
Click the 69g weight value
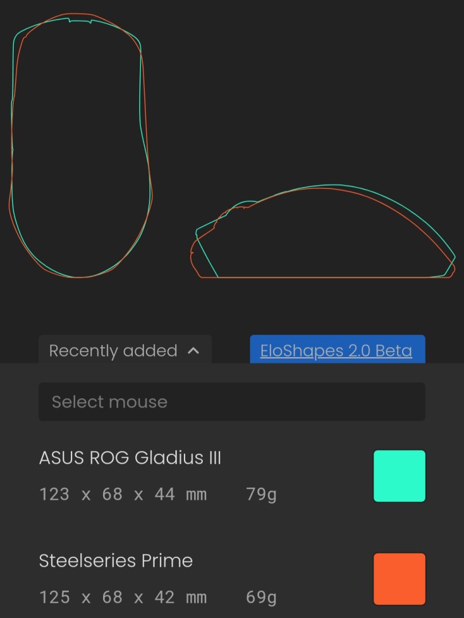[x=261, y=597]
